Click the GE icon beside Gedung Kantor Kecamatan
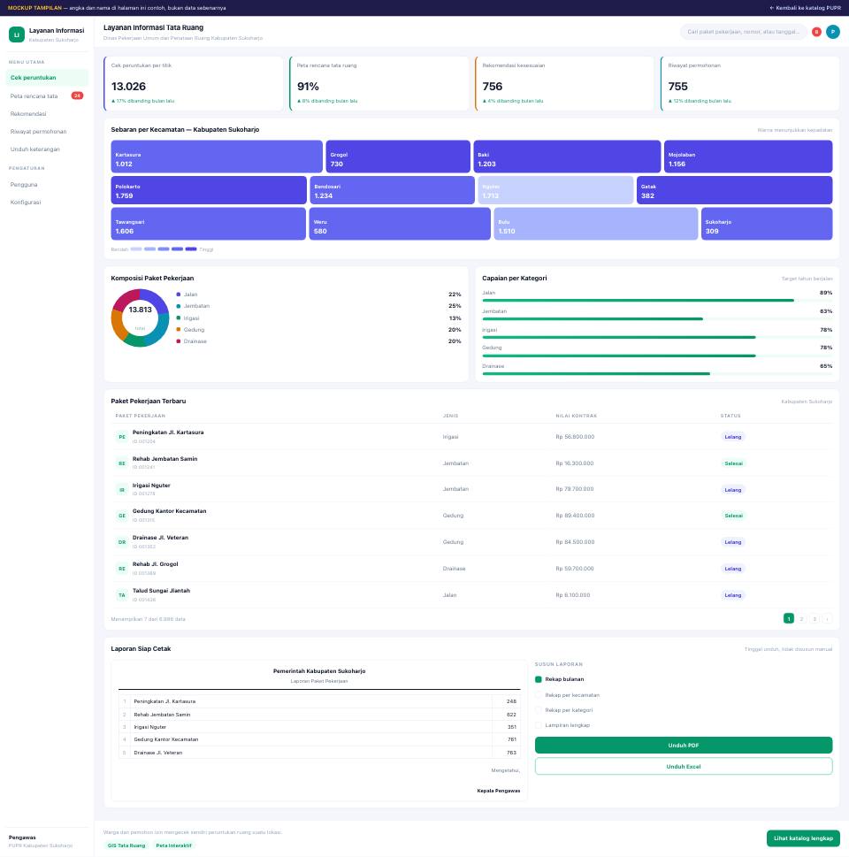849x857 pixels. [x=122, y=516]
